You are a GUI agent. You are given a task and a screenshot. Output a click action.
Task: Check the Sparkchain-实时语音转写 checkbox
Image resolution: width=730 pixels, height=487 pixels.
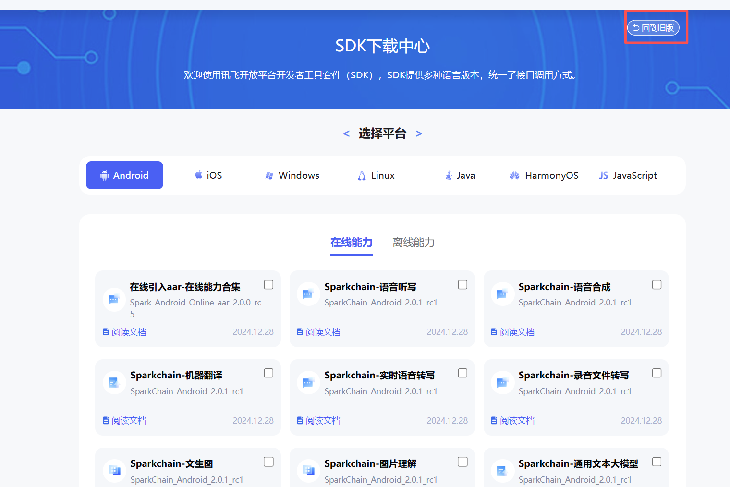pyautogui.click(x=462, y=373)
